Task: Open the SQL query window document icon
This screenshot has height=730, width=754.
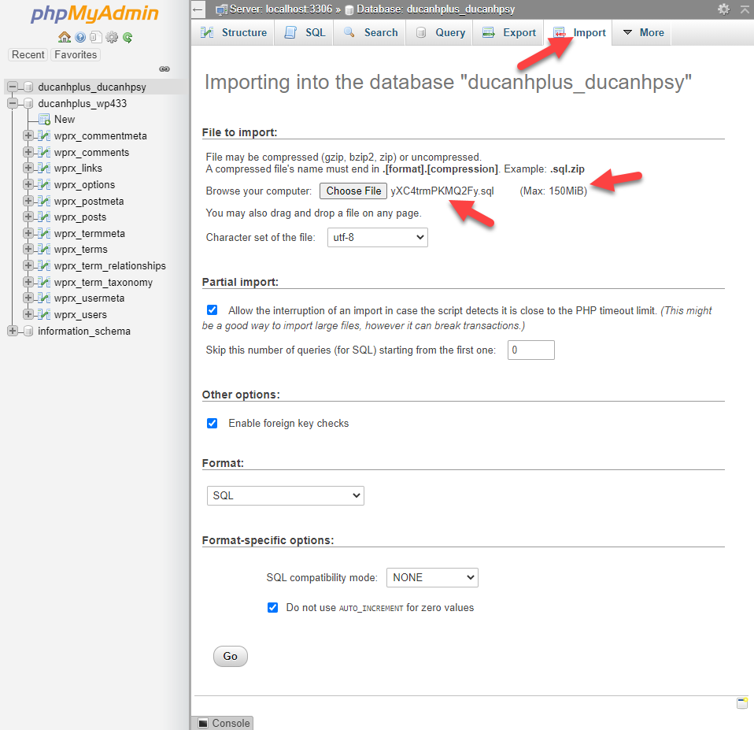Action: click(x=94, y=37)
